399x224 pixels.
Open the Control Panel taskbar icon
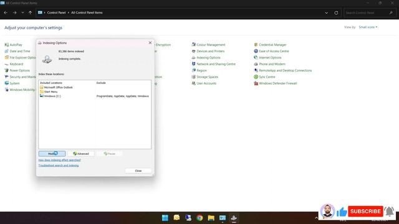point(223,218)
